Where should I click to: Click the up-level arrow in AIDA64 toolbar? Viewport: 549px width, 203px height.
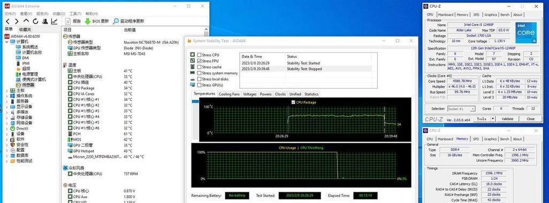[26, 21]
